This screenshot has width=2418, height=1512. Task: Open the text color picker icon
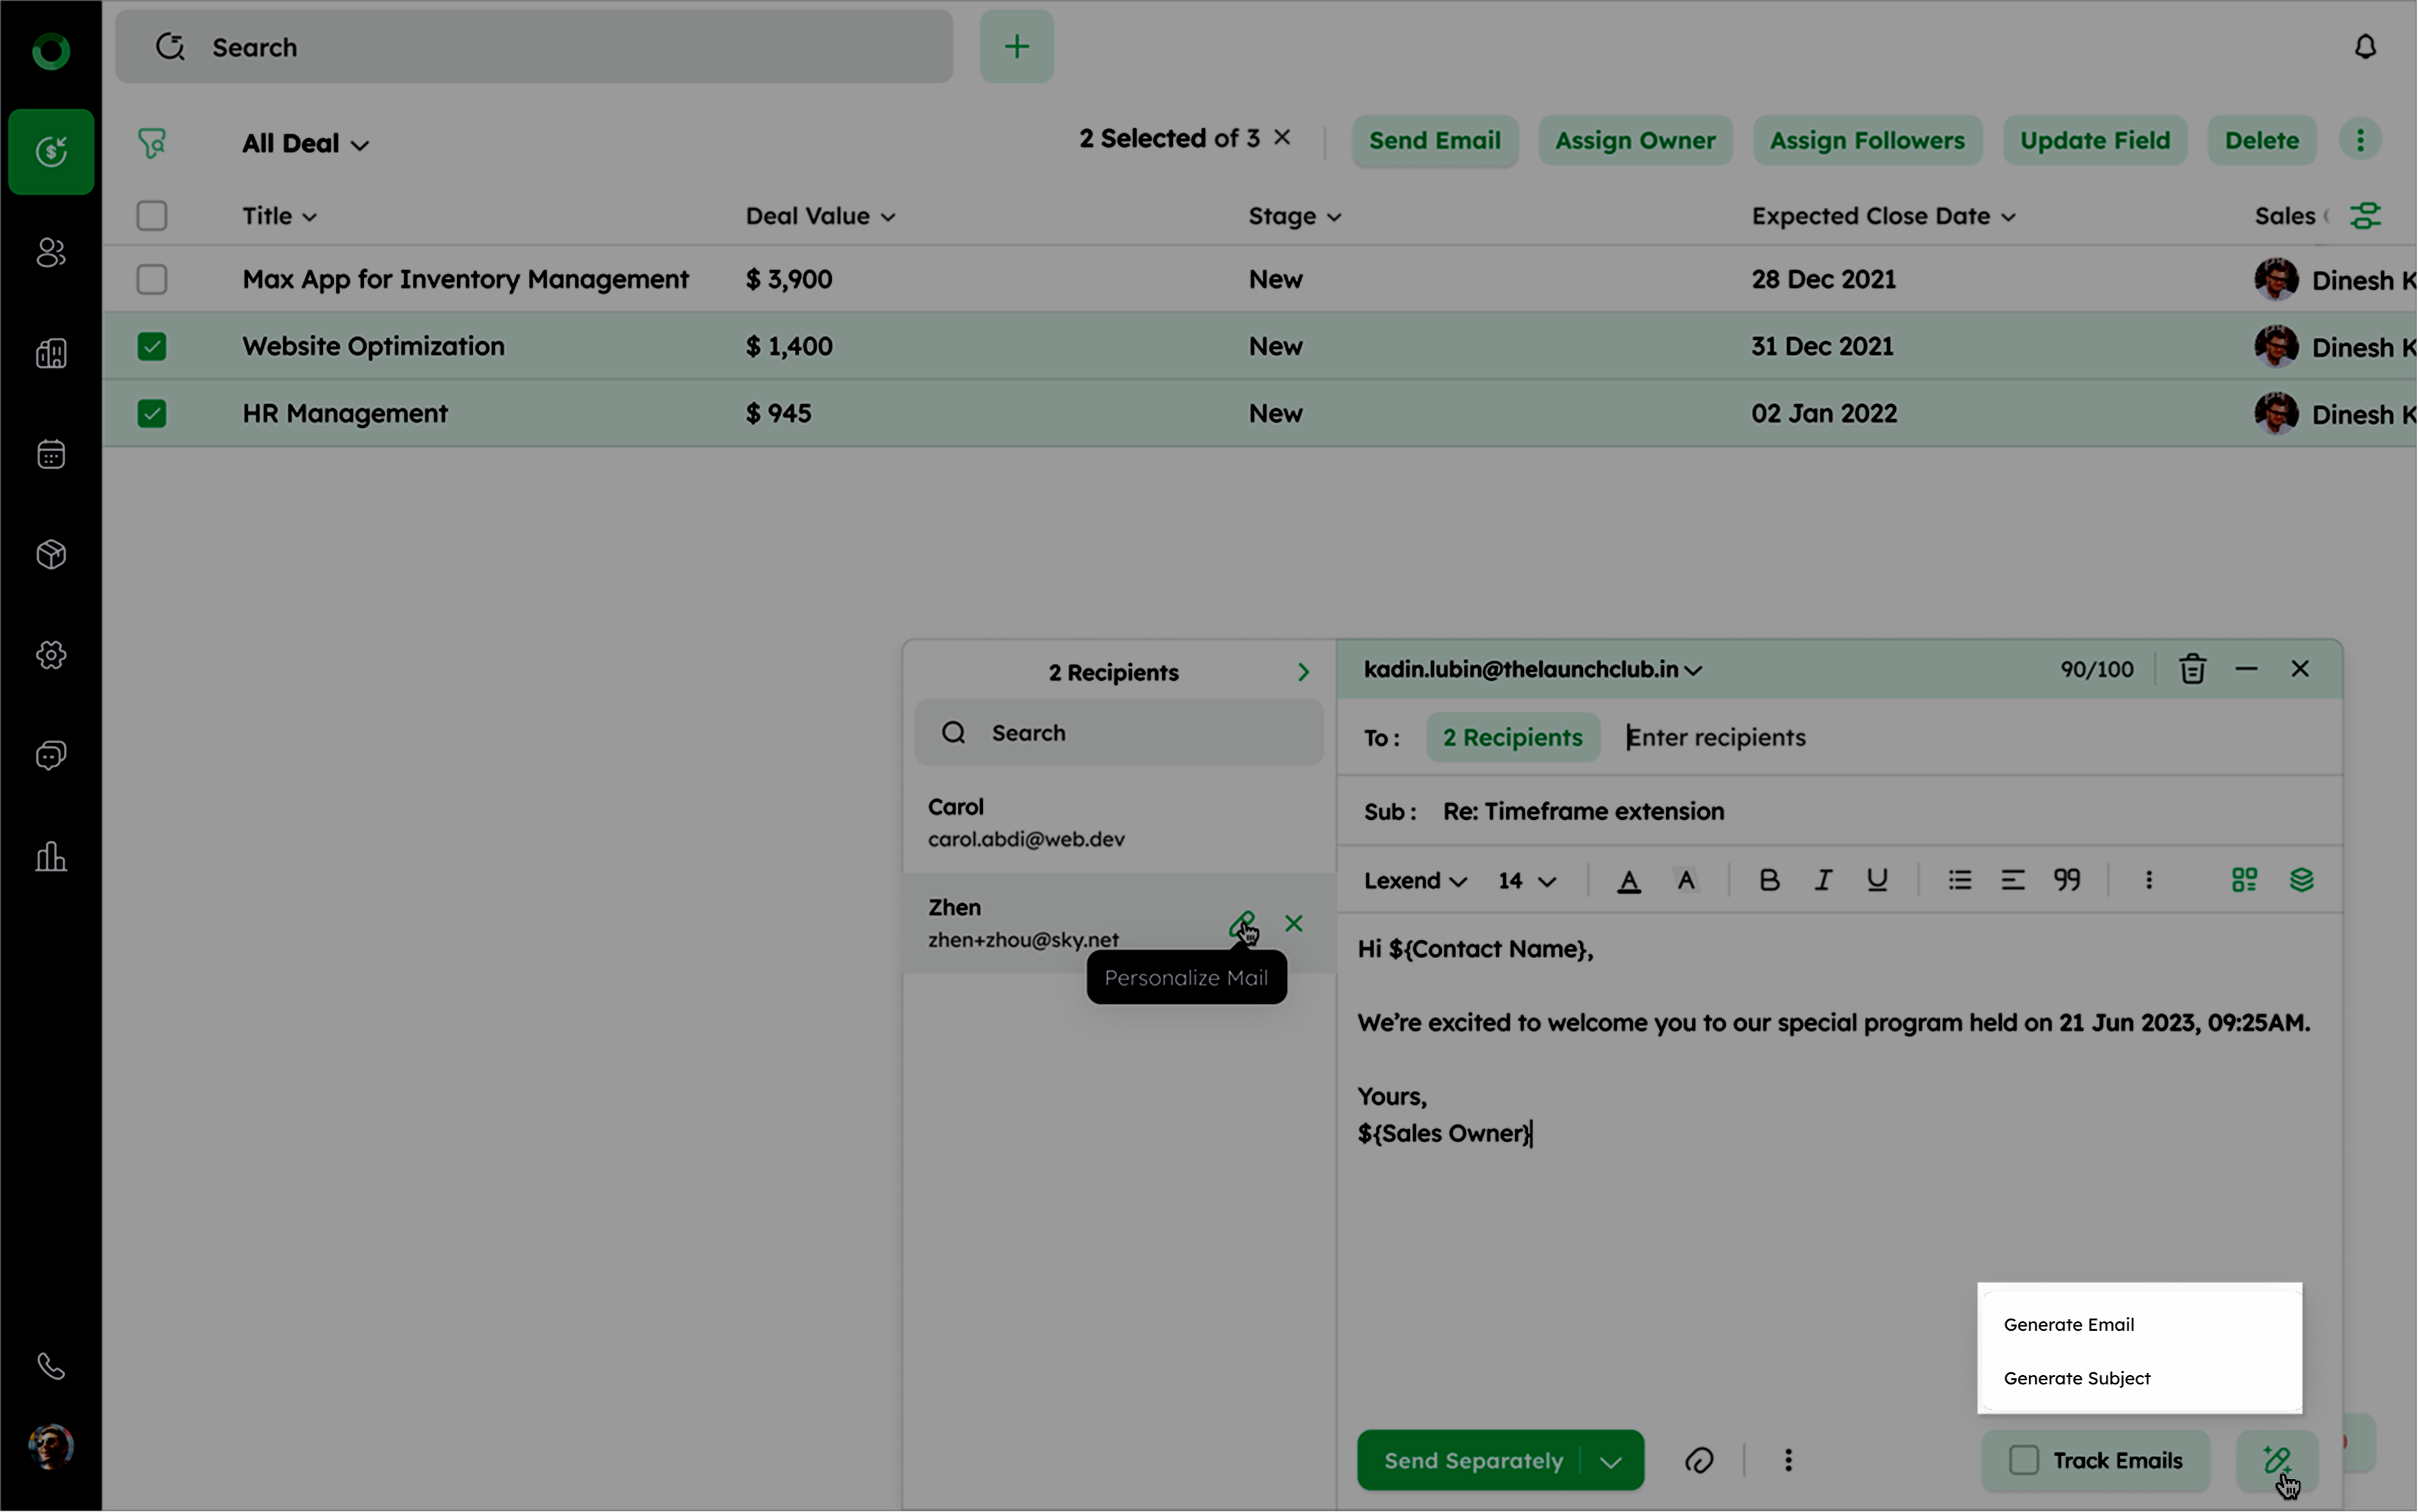1629,881
